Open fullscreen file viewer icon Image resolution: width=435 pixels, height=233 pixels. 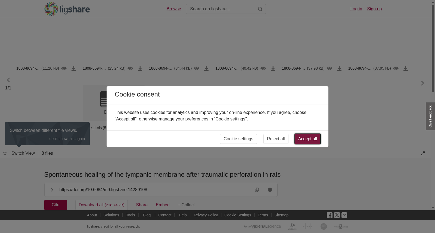pos(423,153)
